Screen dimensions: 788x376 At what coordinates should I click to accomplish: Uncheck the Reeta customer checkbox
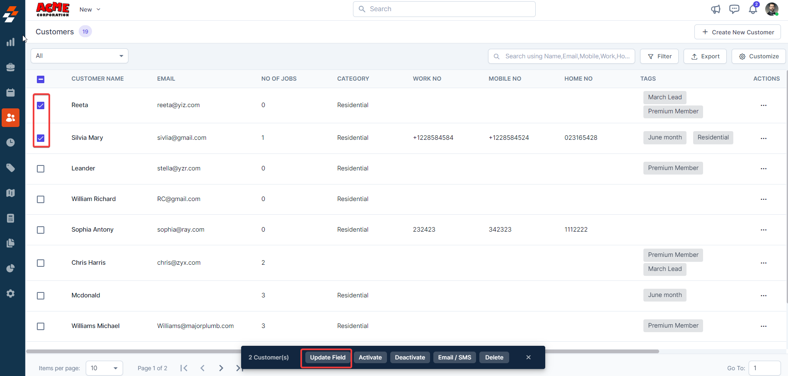pos(41,105)
